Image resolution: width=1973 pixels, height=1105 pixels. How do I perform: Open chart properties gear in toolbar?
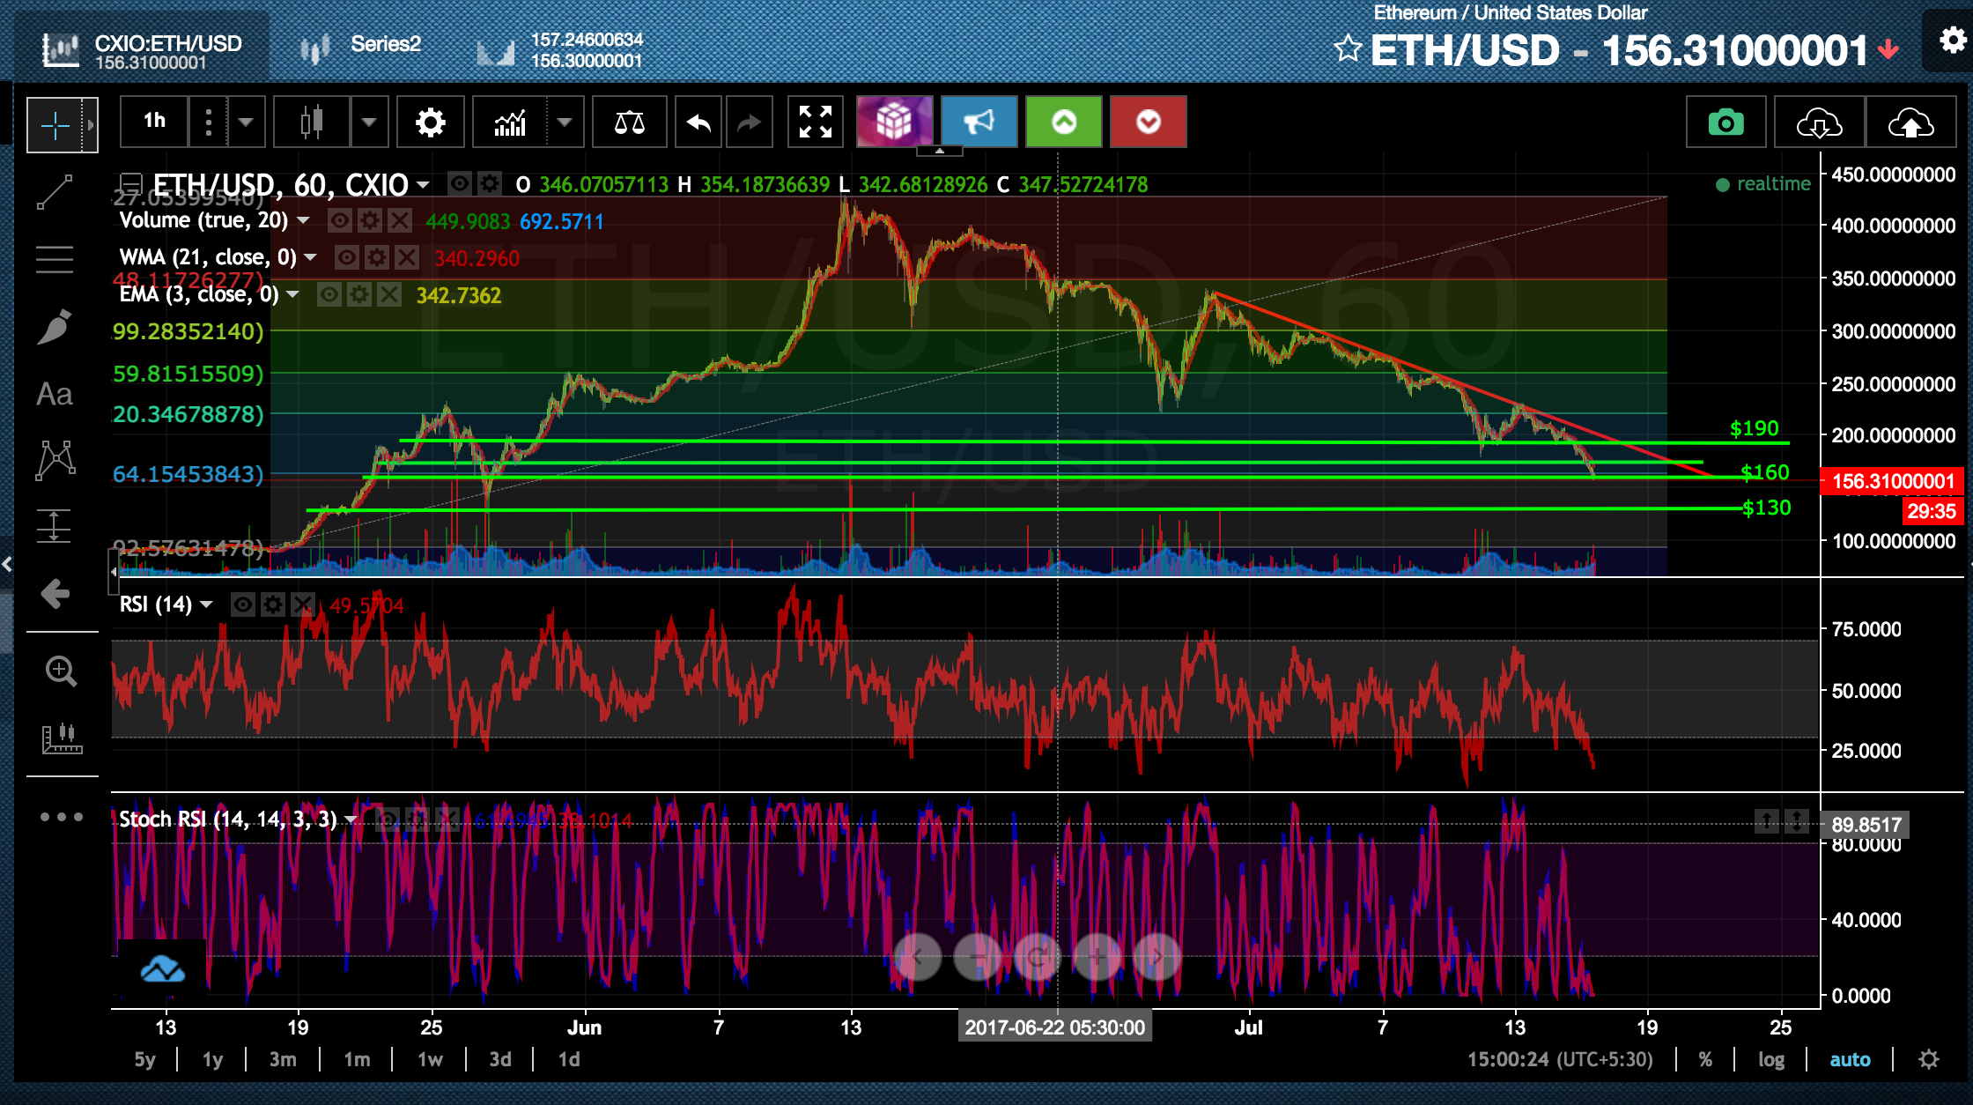[430, 122]
